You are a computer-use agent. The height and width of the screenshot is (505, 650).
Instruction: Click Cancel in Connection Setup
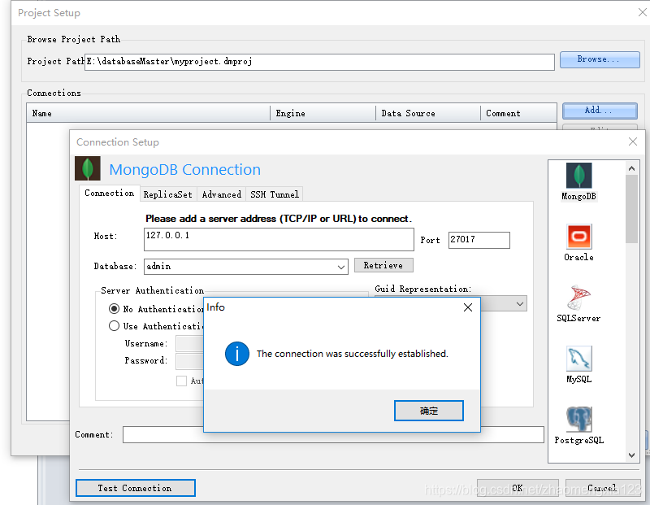click(x=602, y=488)
